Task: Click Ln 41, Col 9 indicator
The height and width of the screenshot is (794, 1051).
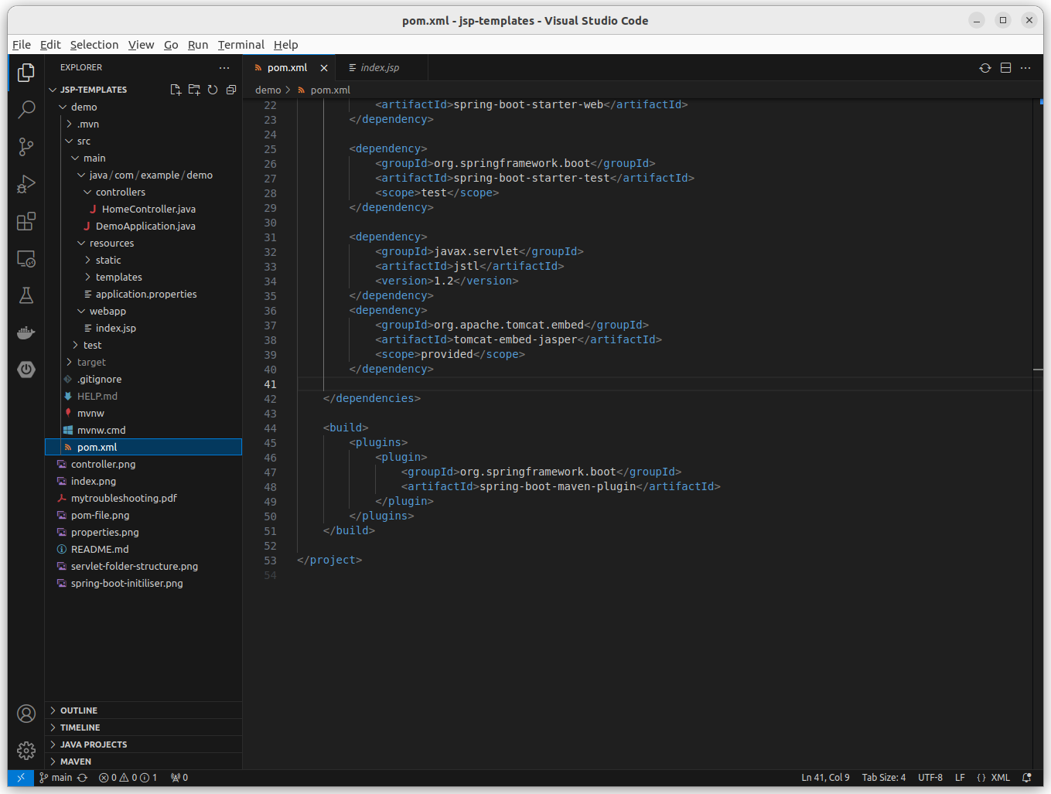Action: (x=825, y=778)
